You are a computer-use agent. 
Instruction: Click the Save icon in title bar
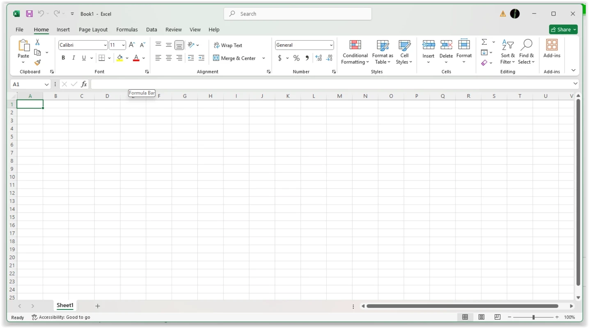tap(29, 14)
